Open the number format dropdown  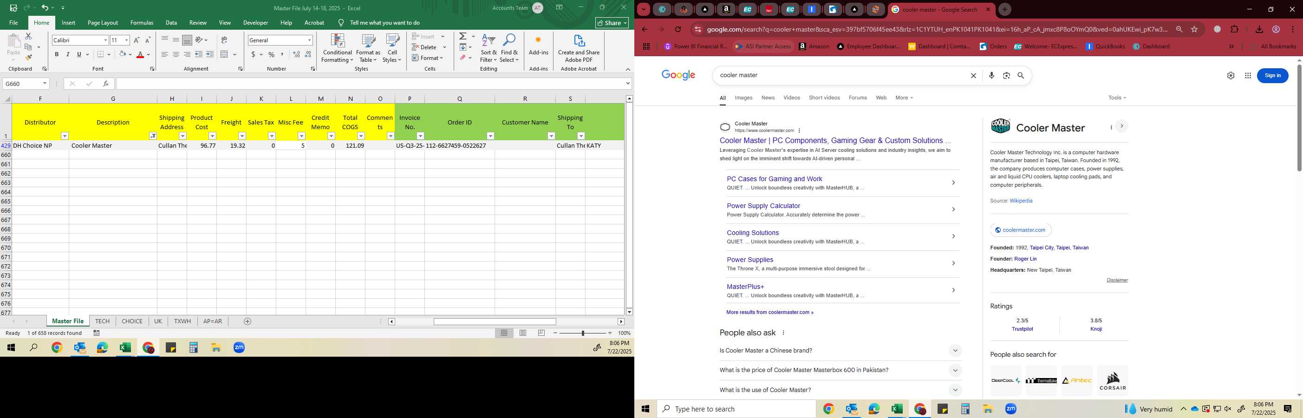309,40
